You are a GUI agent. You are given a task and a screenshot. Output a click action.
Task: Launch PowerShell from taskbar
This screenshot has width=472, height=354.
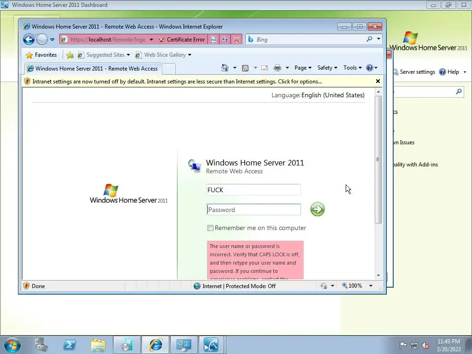pos(70,345)
